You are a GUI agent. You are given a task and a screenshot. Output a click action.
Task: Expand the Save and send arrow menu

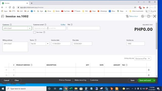(154, 80)
